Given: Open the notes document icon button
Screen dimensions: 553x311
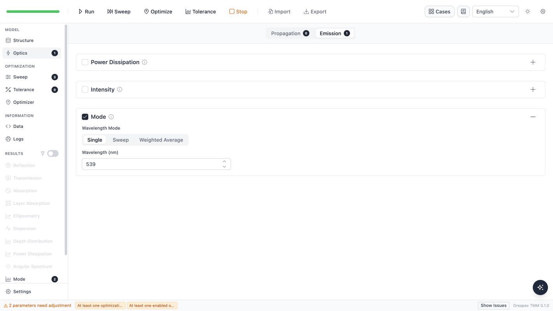Looking at the screenshot, I should pos(463,12).
